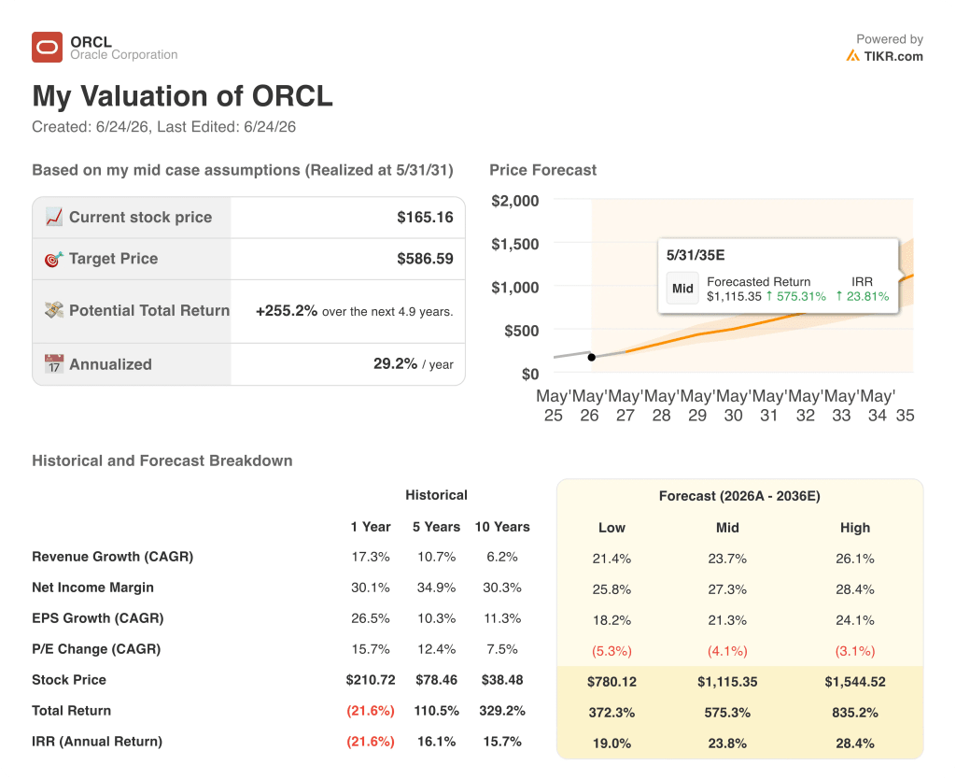The image size is (956, 779).
Task: Click the 5/31/35E tooltip date
Action: [696, 256]
